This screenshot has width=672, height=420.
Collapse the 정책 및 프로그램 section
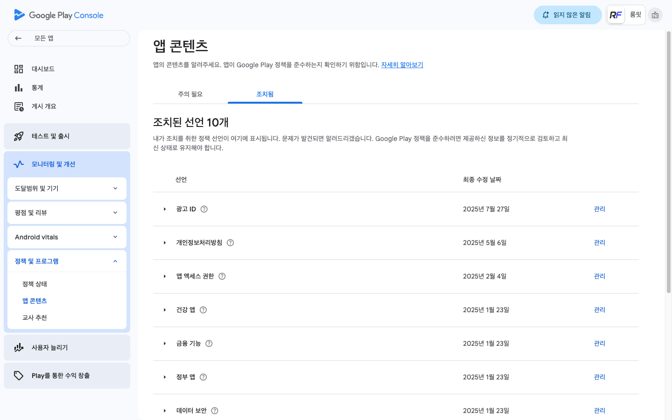click(x=115, y=261)
